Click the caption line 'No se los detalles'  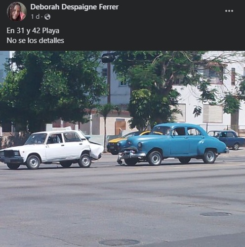click(x=35, y=41)
